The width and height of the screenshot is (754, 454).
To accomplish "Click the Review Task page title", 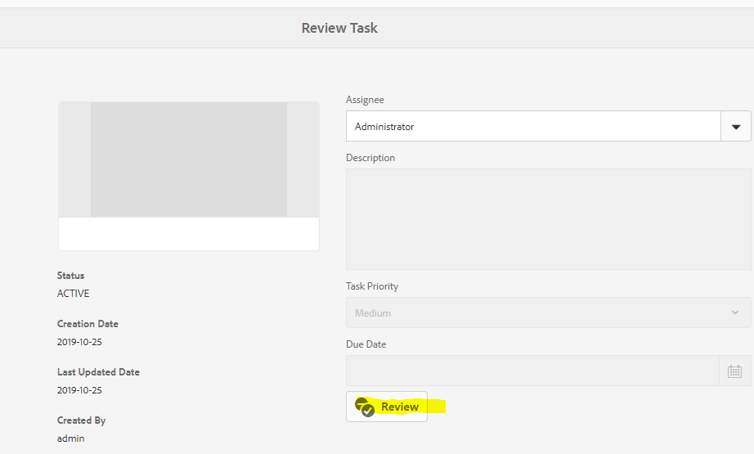I will click(x=339, y=28).
